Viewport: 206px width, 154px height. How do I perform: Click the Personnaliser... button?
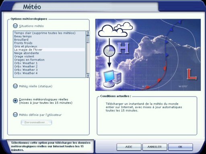tap(36, 122)
